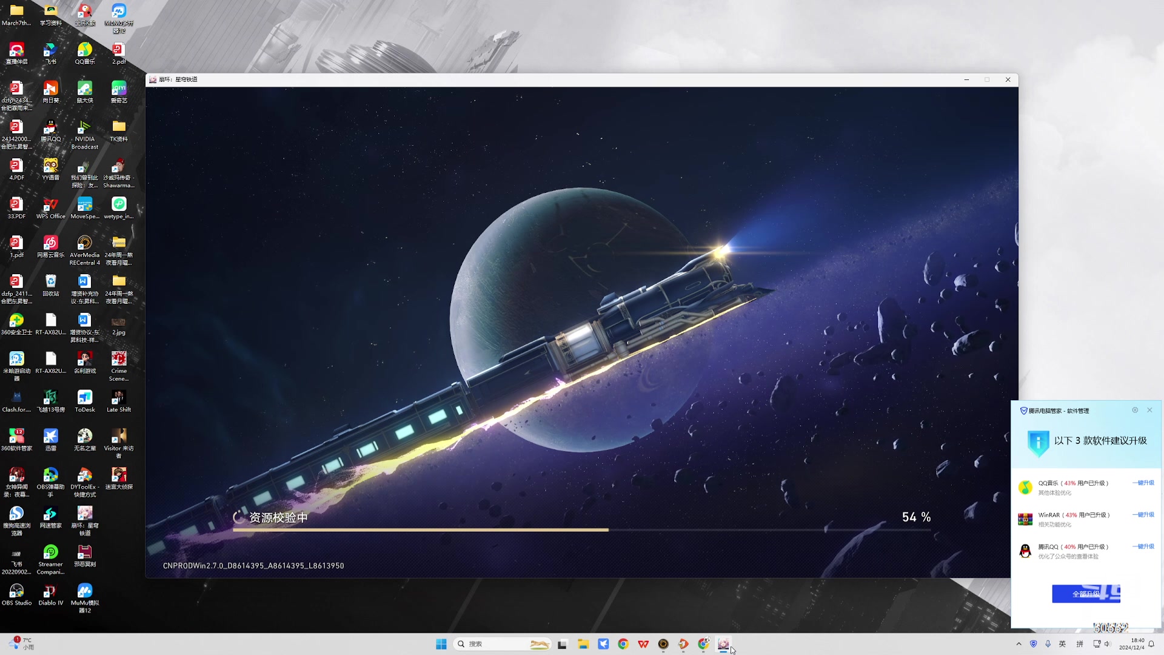Click the 全部升级 button
Viewport: 1164px width, 655px height.
tap(1086, 594)
